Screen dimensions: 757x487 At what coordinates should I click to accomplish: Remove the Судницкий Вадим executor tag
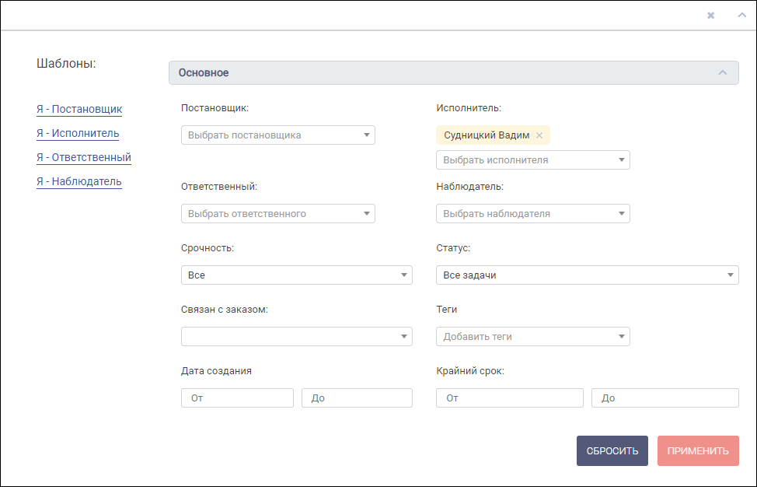click(x=539, y=135)
